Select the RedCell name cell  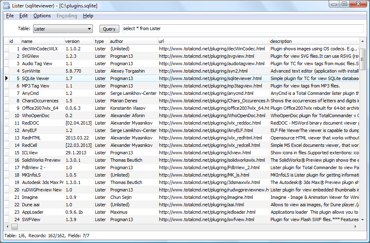click(42, 145)
